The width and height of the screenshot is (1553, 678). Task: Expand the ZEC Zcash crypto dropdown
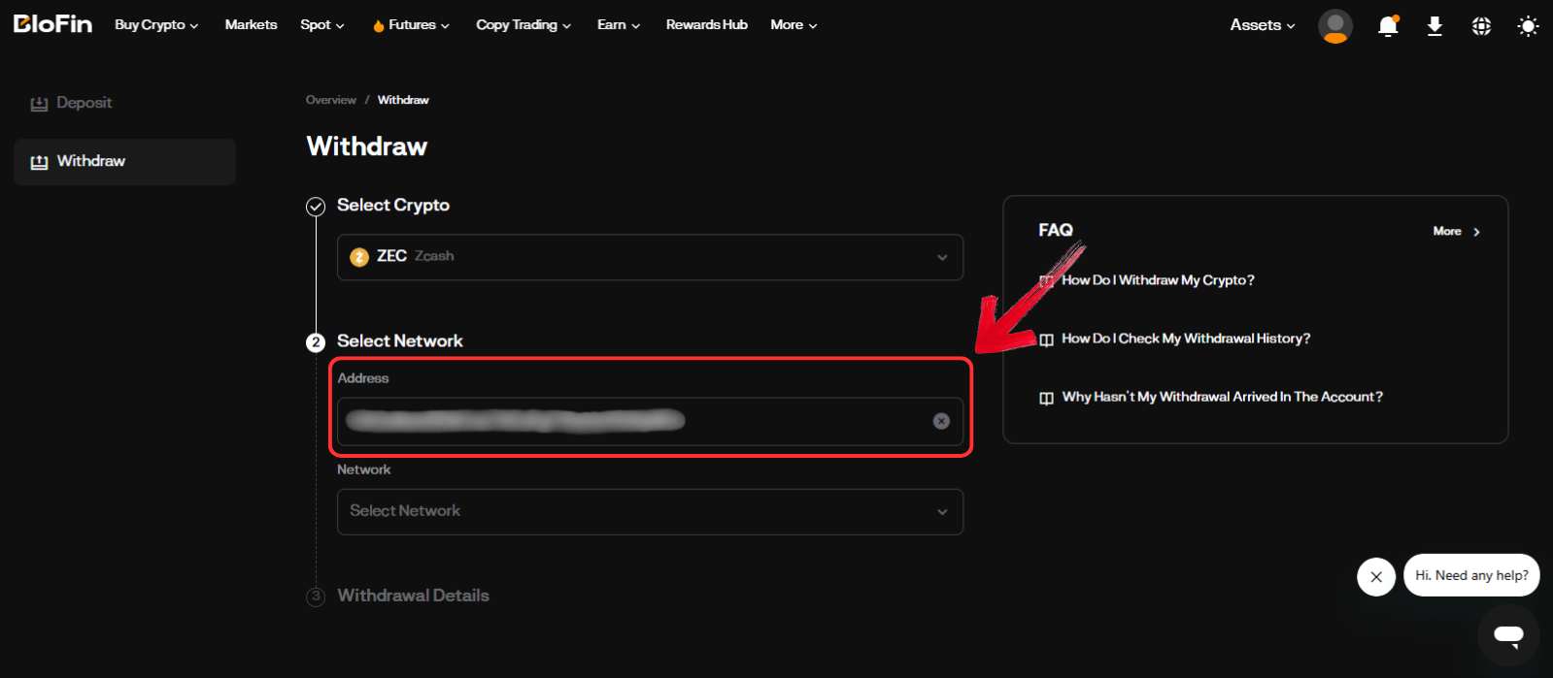pos(650,257)
